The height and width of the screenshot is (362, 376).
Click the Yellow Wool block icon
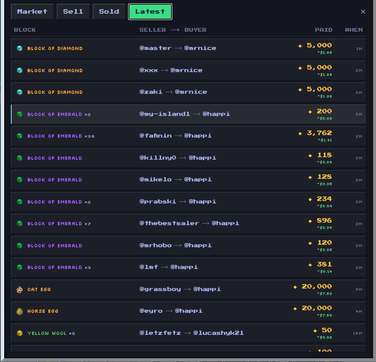pos(20,333)
